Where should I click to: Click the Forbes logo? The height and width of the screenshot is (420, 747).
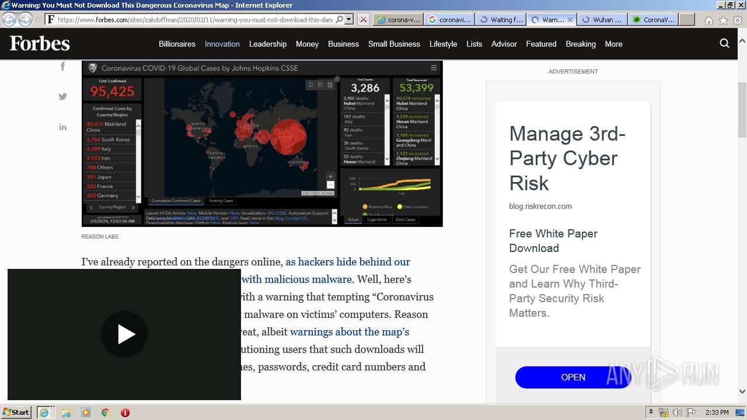point(40,44)
